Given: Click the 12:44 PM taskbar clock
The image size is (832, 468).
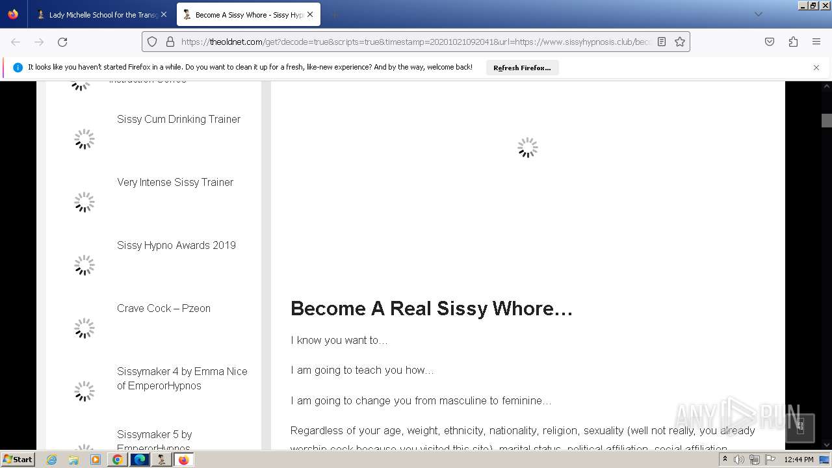Looking at the screenshot, I should tap(799, 460).
